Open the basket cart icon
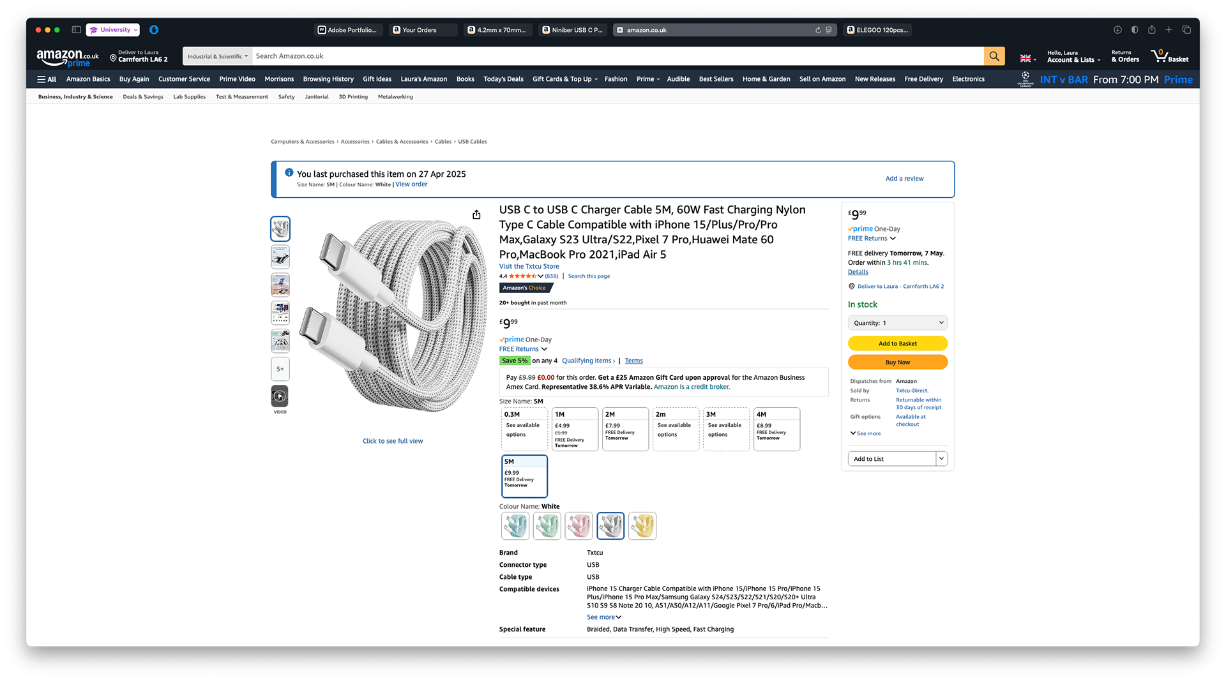The height and width of the screenshot is (681, 1226). [x=1169, y=56]
